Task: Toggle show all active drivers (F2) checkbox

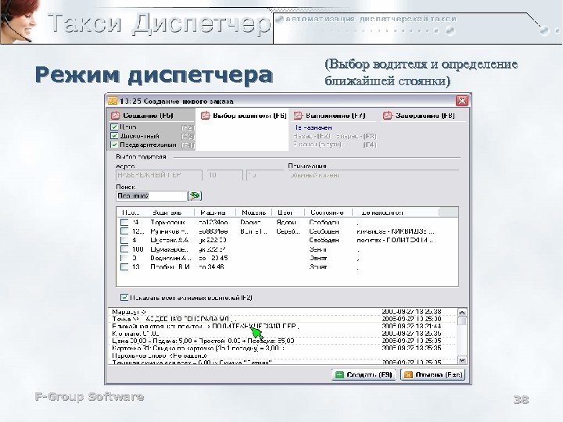Action: click(x=124, y=298)
